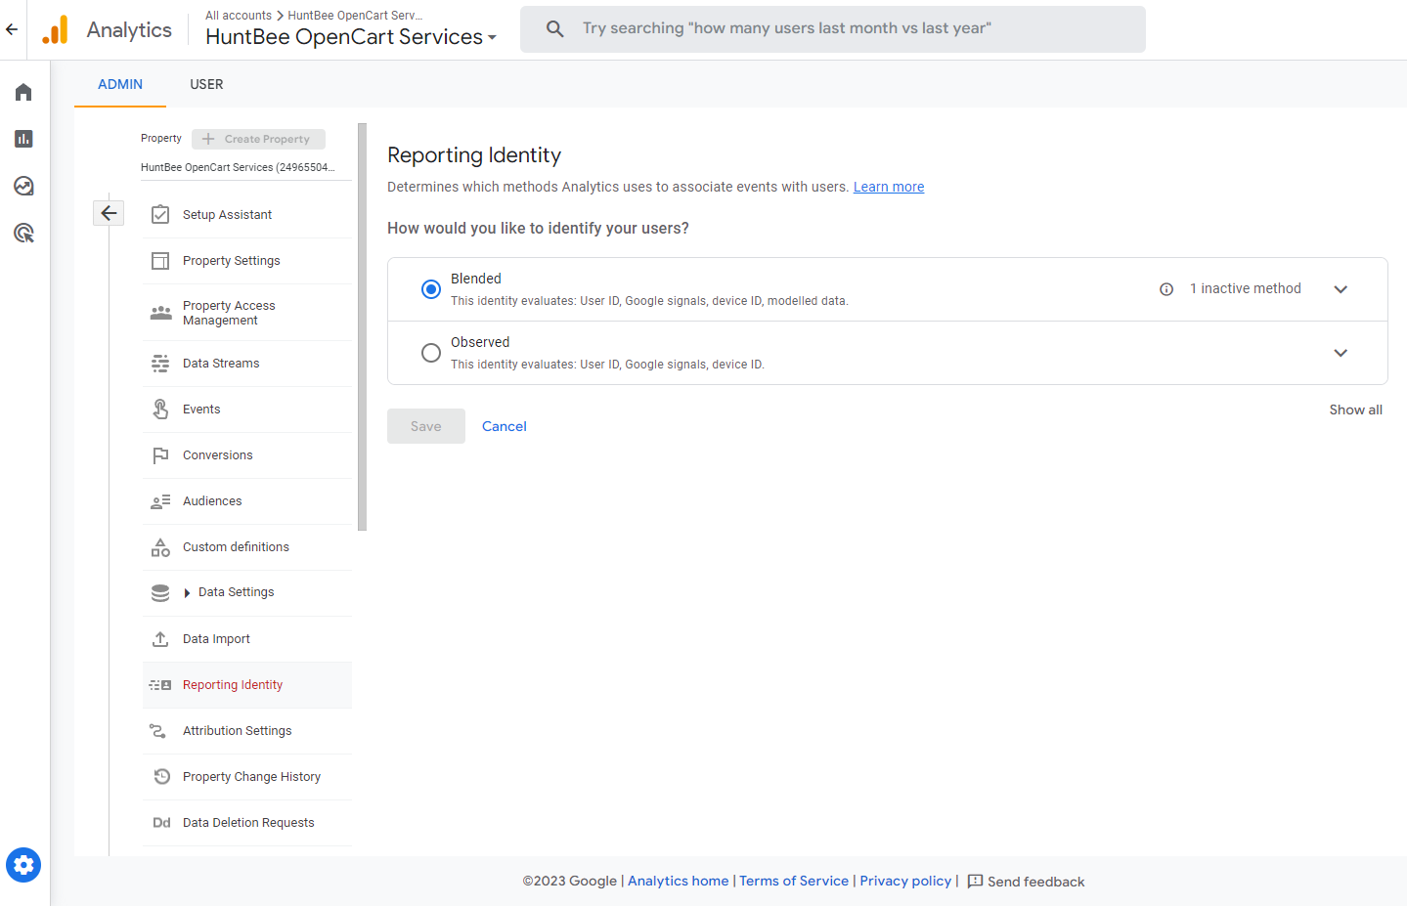Viewport: 1407px width, 906px height.
Task: Click the property column scrollbar
Action: click(362, 327)
